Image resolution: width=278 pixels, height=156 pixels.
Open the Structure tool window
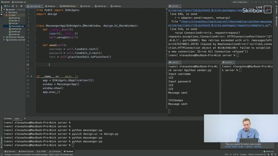pyautogui.click(x=55, y=151)
